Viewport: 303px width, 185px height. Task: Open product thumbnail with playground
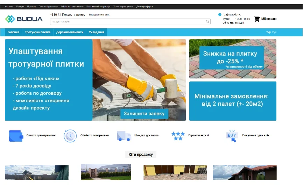point(37,173)
